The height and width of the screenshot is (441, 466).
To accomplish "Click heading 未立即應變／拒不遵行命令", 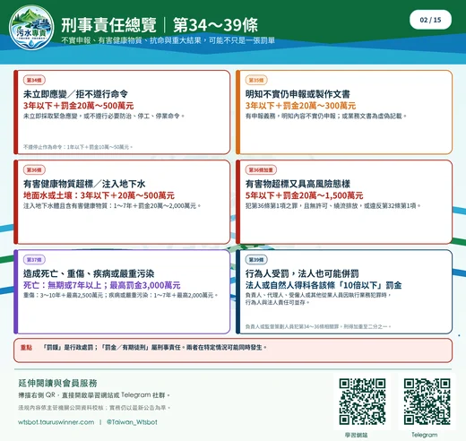I will pos(75,94).
